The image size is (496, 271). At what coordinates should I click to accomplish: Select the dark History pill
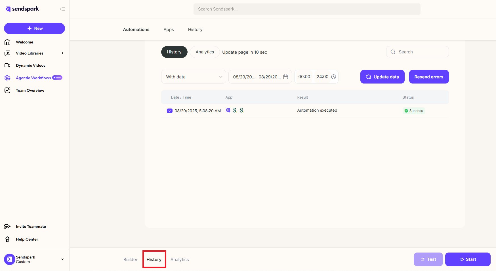pyautogui.click(x=174, y=52)
